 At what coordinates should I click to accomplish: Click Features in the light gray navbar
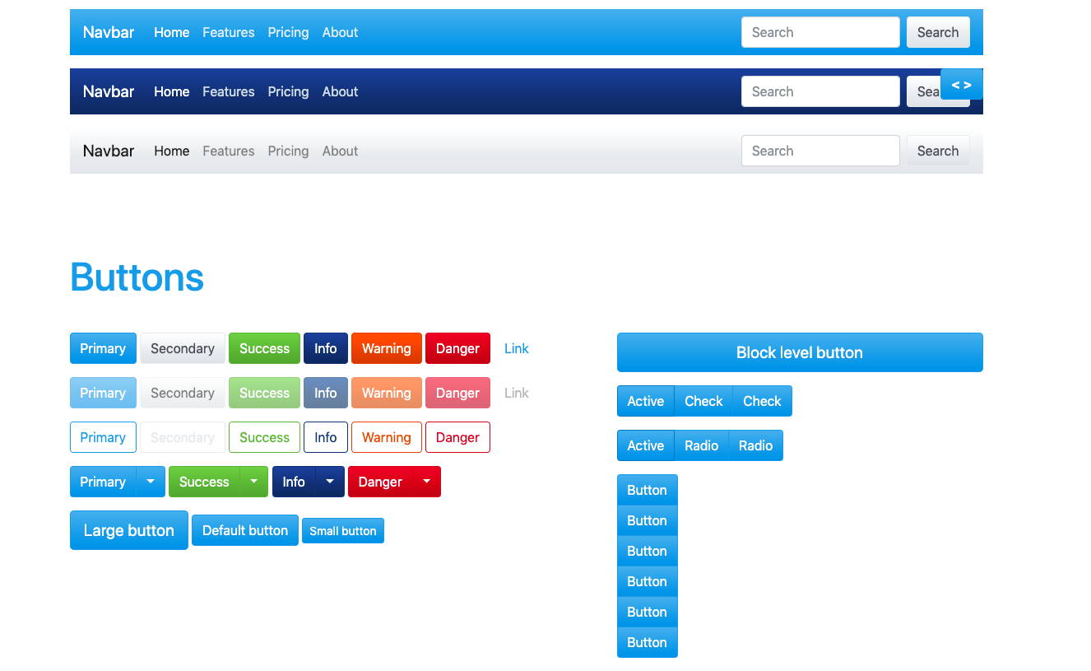click(x=229, y=151)
